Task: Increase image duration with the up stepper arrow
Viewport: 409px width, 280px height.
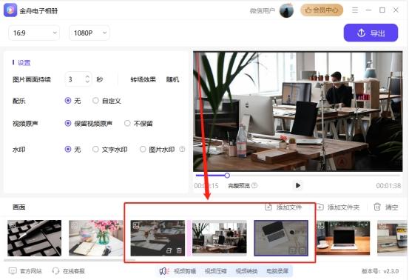Action: click(x=87, y=76)
